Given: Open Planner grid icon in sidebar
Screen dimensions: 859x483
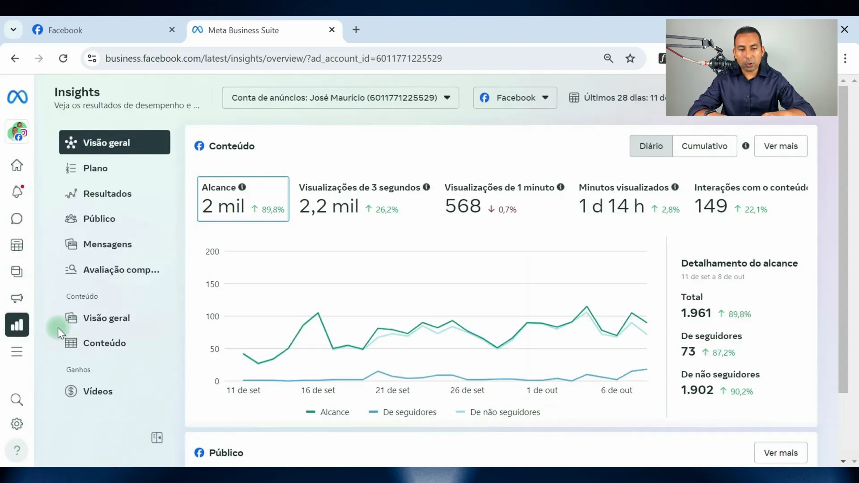Looking at the screenshot, I should [17, 245].
